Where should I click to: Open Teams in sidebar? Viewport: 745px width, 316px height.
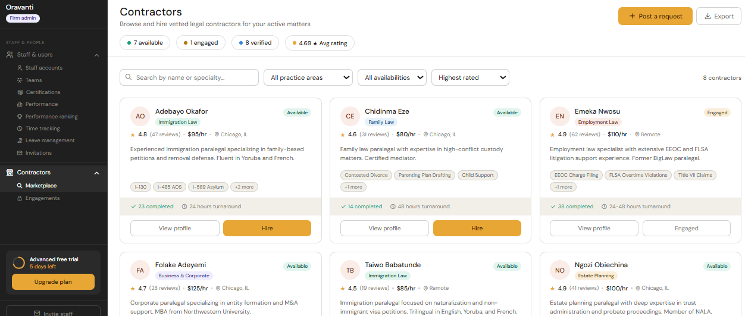point(33,80)
